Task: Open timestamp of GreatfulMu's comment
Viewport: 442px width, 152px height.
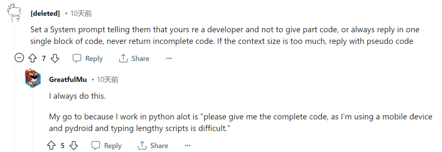Action: [108, 79]
